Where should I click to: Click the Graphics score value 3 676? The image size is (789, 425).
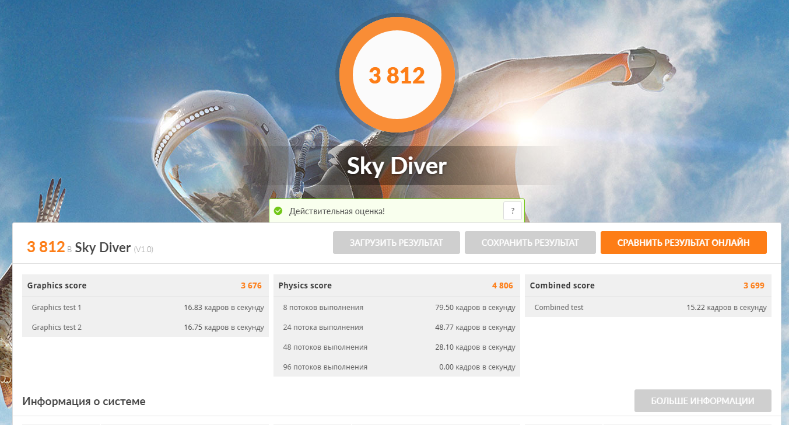pyautogui.click(x=251, y=285)
